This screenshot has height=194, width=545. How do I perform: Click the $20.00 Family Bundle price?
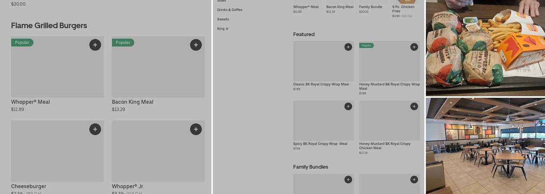click(364, 12)
